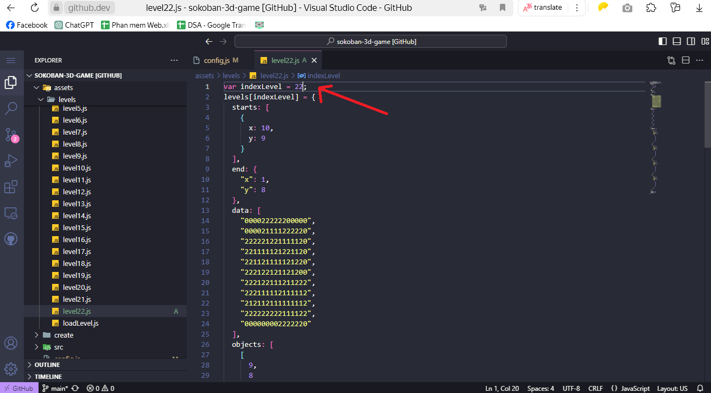Click the notifications bell in status bar
Image resolution: width=711 pixels, height=393 pixels.
(x=700, y=388)
